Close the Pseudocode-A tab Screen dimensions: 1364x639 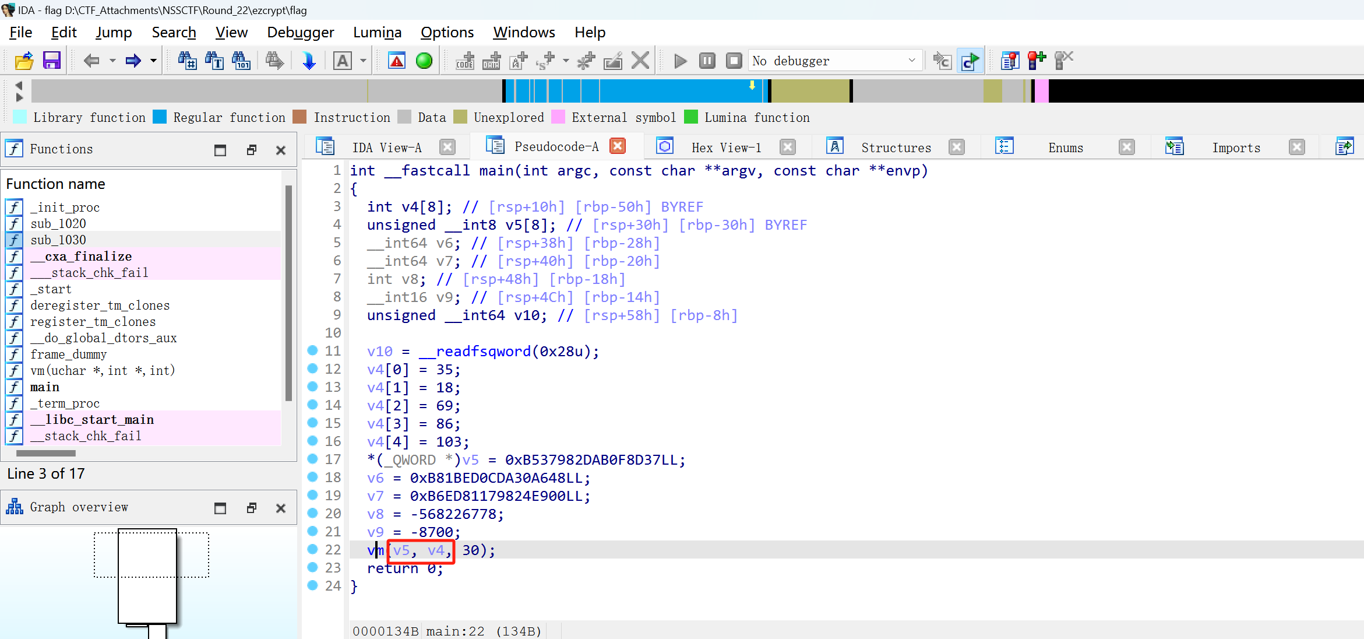(618, 146)
